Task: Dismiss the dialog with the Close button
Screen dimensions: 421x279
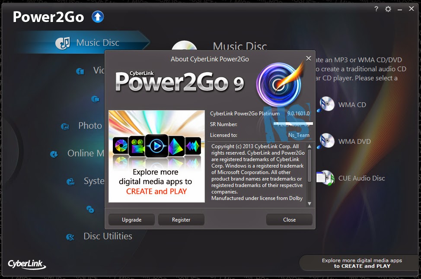Action: coord(289,219)
